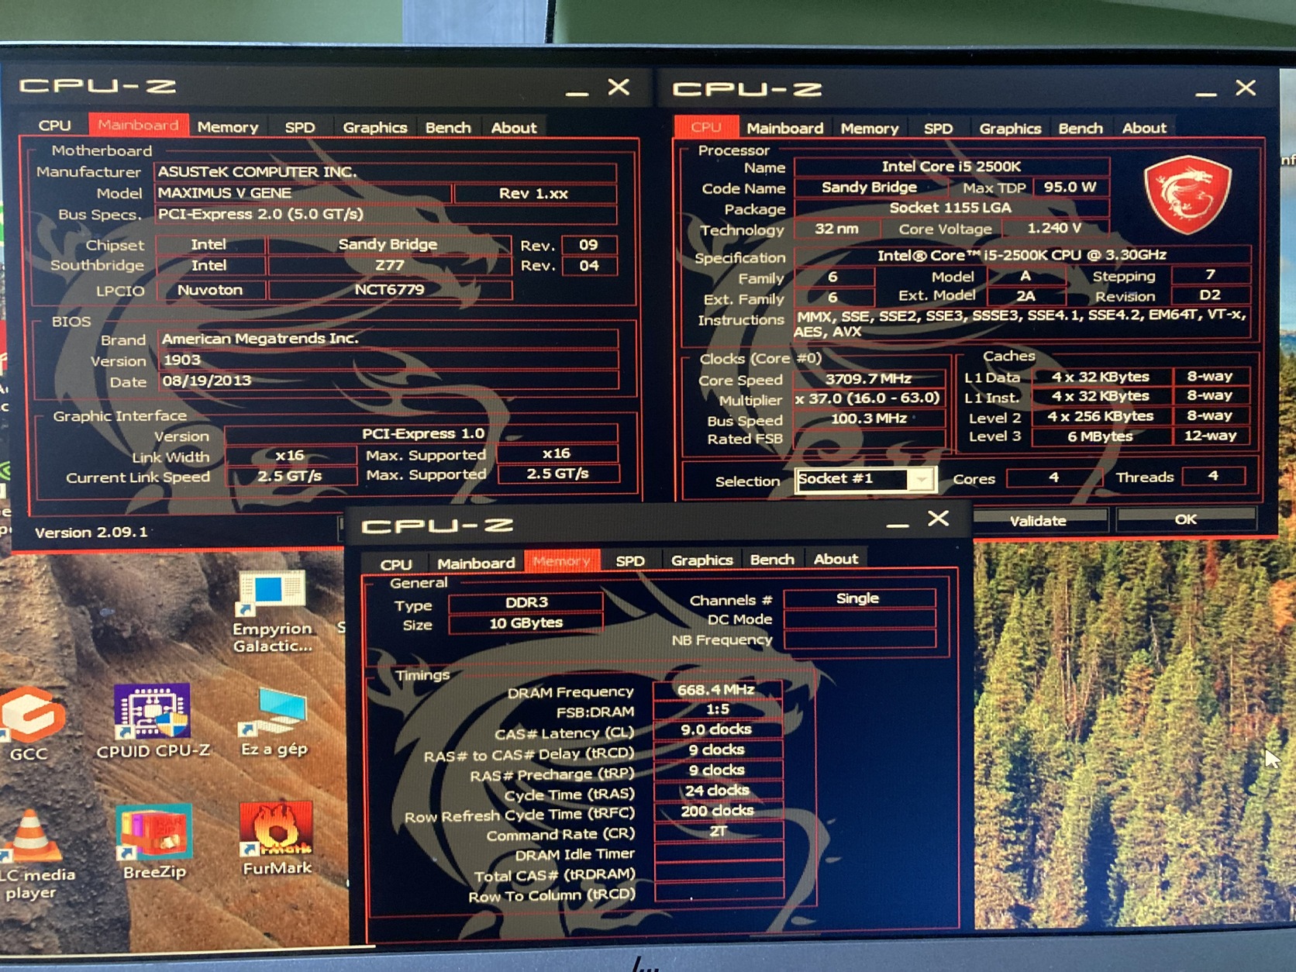Select Memory tab in the motherboard window
1296x972 pixels.
coord(228,127)
